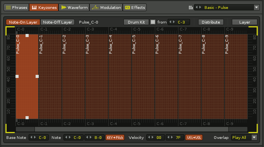Select the Pulse_C-8 keyzone
Screen dimensions: 264x147
tap(213, 76)
